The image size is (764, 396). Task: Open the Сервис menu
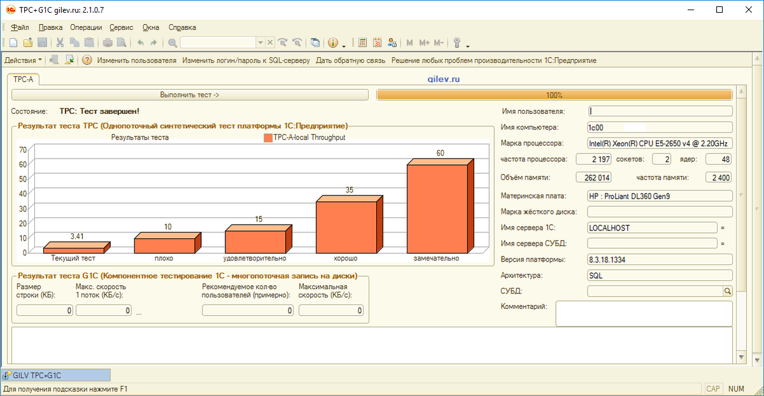tap(121, 27)
